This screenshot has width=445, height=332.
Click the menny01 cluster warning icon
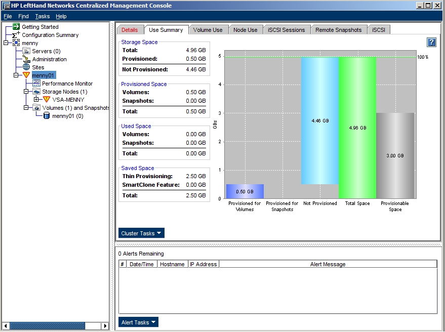click(26, 75)
